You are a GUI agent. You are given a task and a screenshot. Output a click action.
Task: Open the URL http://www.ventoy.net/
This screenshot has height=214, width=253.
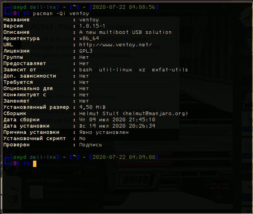coord(115,45)
